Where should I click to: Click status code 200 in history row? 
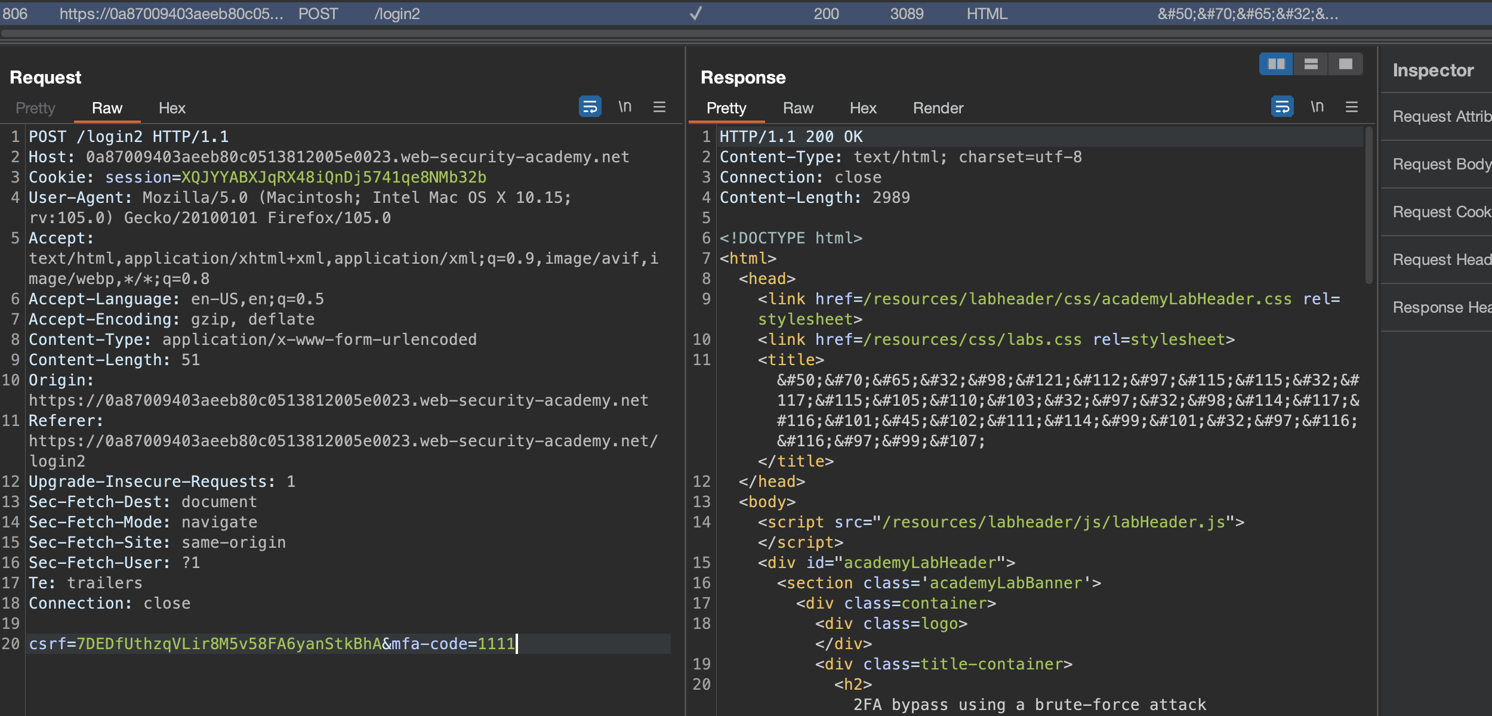(x=826, y=14)
